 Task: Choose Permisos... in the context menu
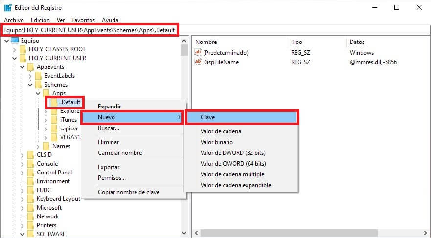tap(133, 178)
